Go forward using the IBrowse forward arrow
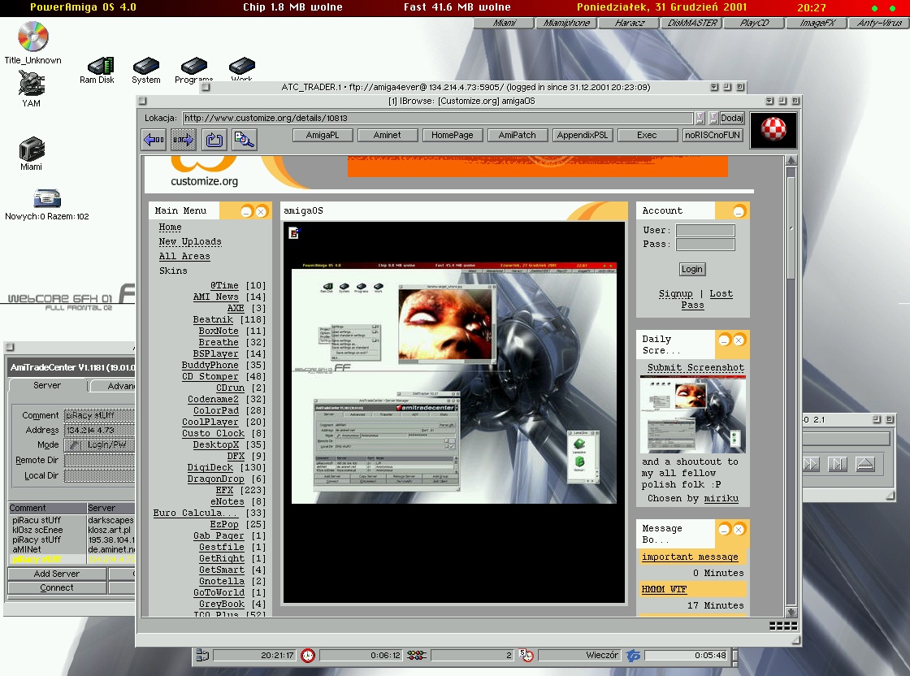 [183, 140]
